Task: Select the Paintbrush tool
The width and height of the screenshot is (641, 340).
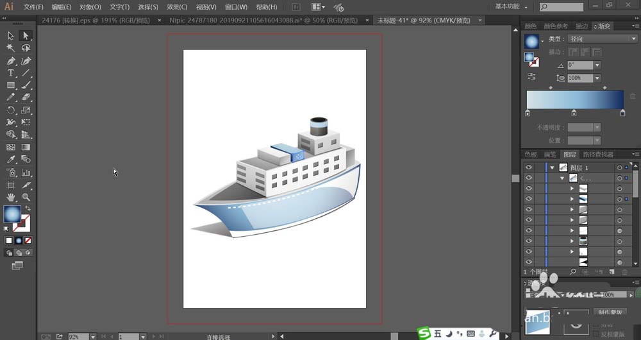Action: [26, 85]
